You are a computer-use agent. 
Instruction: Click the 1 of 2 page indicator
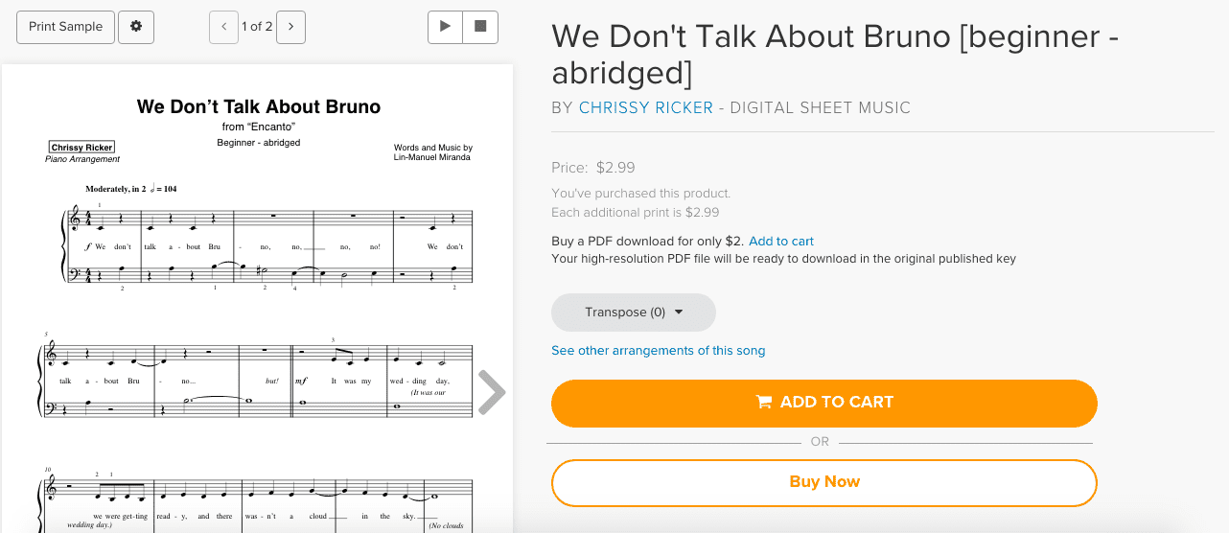click(x=257, y=27)
